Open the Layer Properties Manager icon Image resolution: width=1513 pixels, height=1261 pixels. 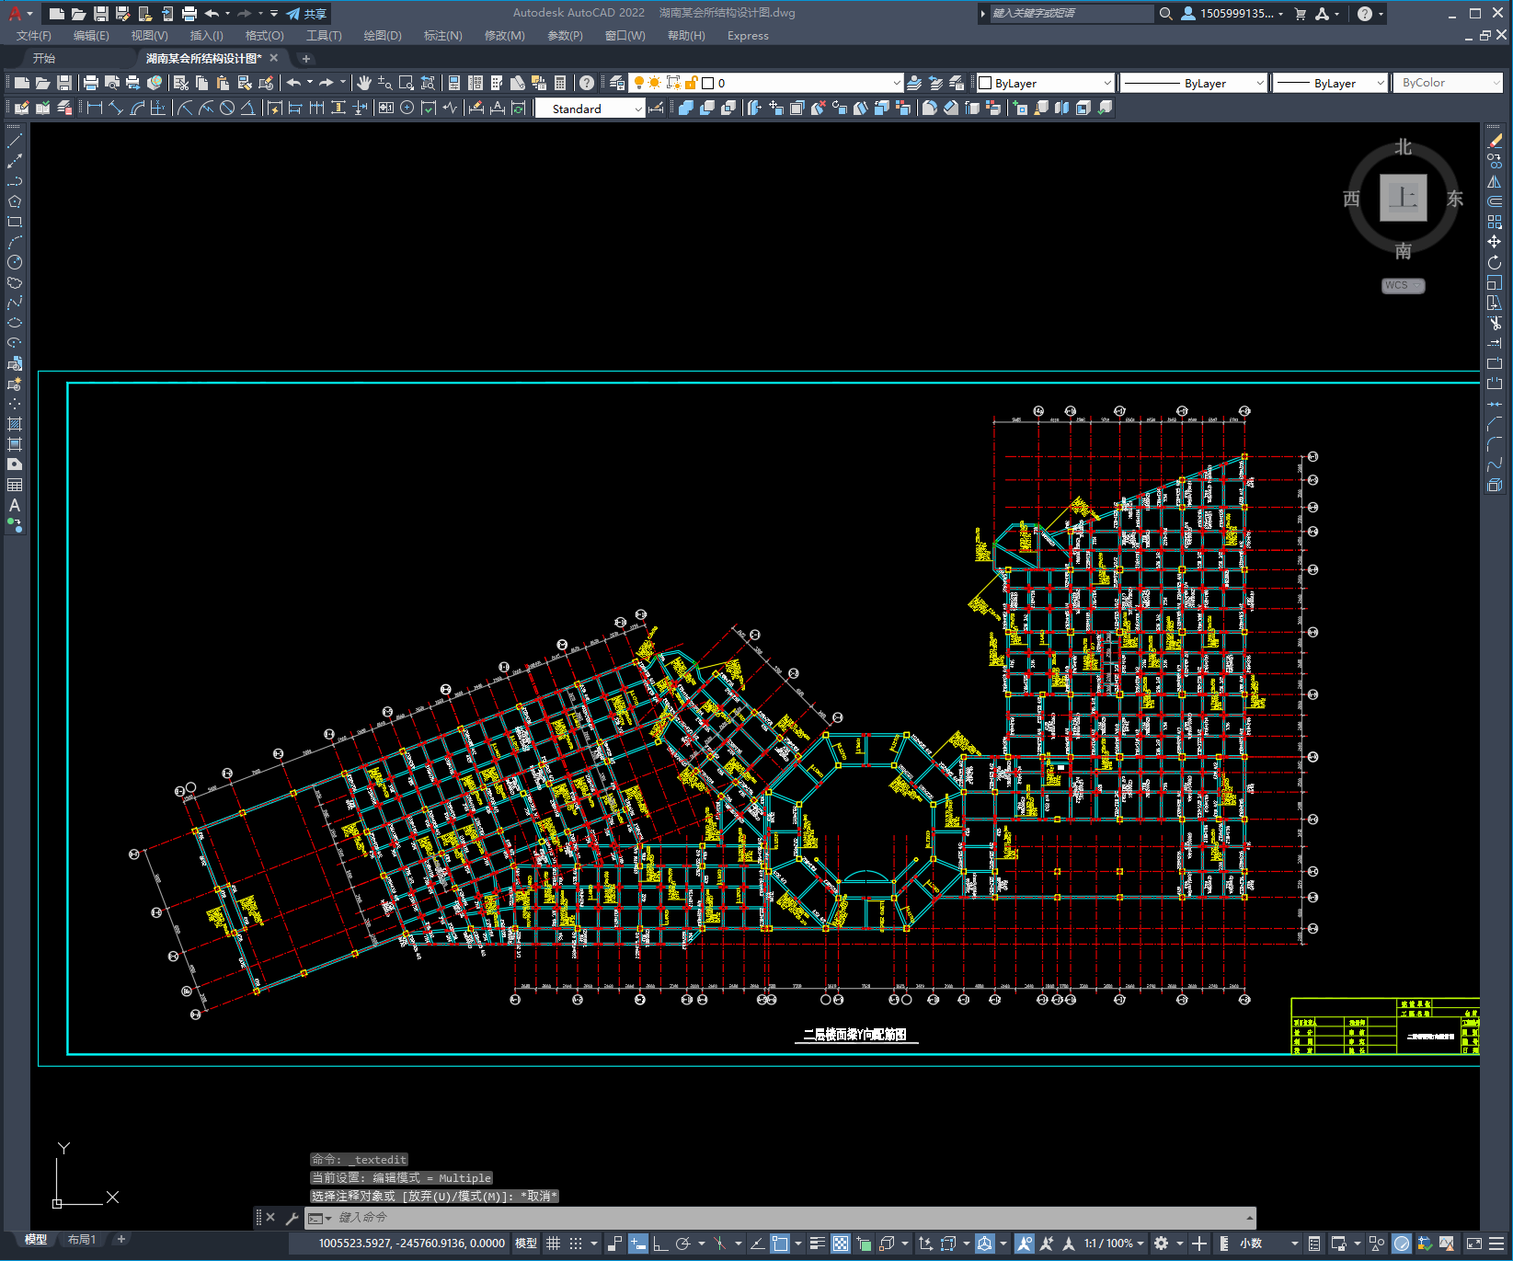617,83
